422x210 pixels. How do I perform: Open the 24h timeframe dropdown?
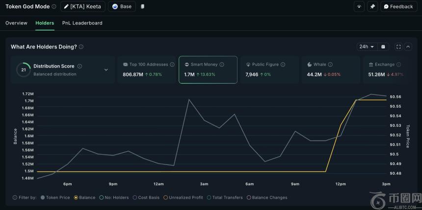coord(366,47)
